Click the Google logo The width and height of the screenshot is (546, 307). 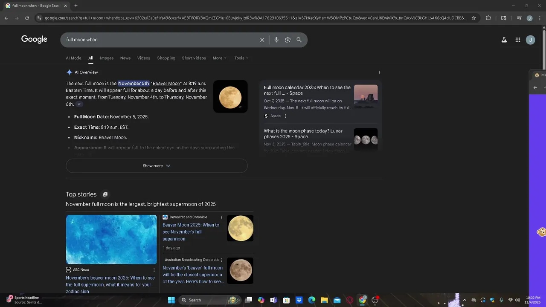(x=34, y=39)
